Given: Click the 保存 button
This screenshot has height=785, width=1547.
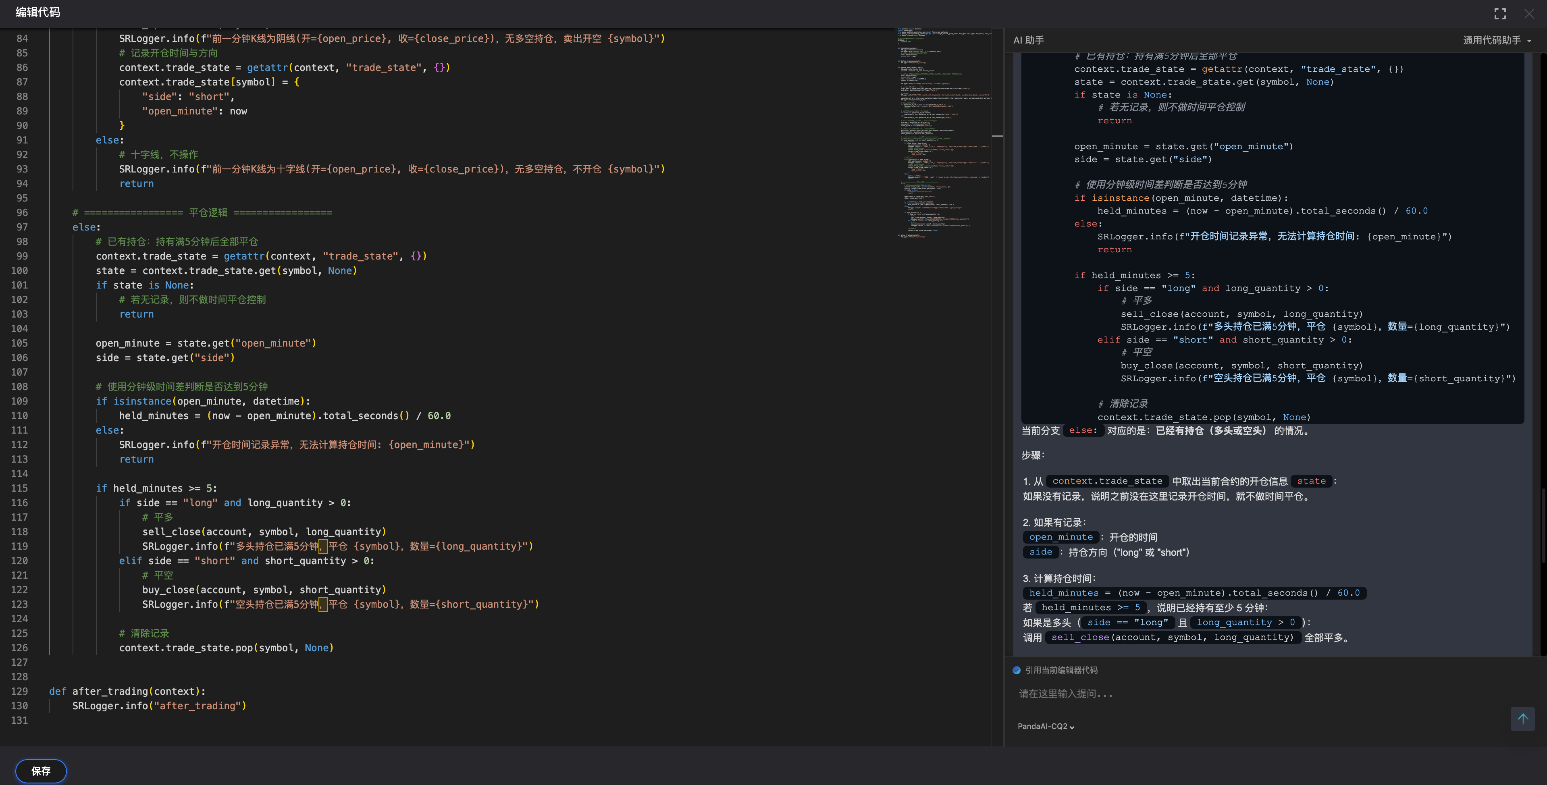Looking at the screenshot, I should (41, 770).
